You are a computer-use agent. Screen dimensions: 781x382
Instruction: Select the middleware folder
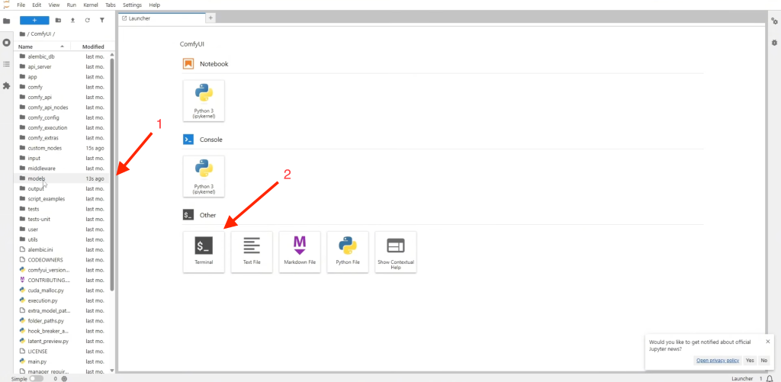(x=62, y=168)
